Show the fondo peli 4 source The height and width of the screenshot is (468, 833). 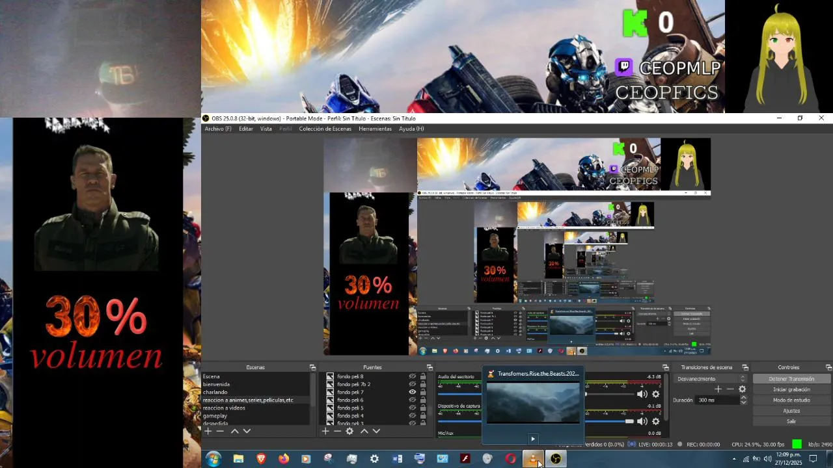point(412,415)
